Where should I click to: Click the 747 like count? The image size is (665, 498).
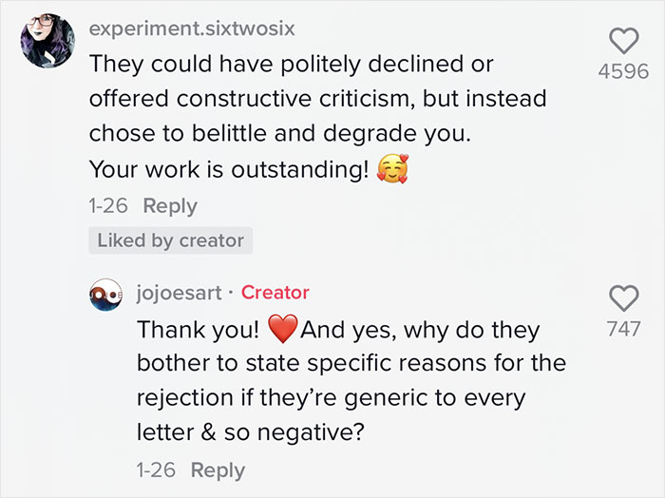623,330
